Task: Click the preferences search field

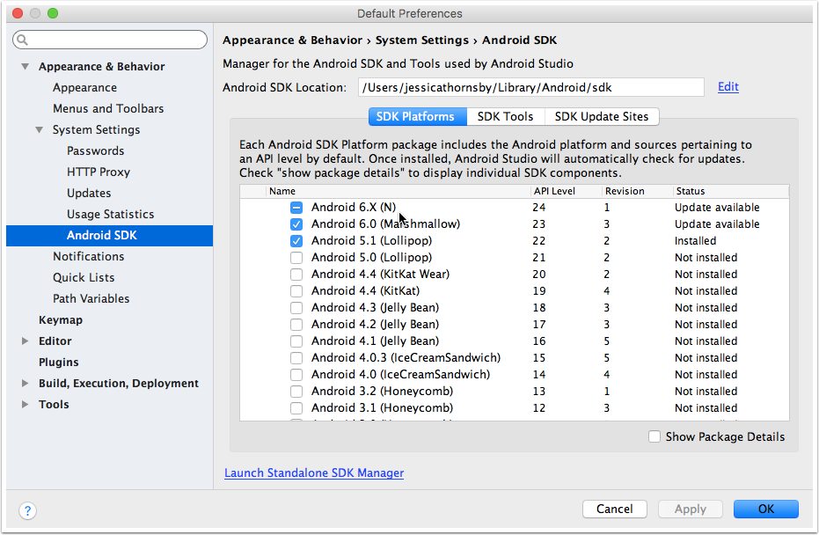Action: point(110,40)
